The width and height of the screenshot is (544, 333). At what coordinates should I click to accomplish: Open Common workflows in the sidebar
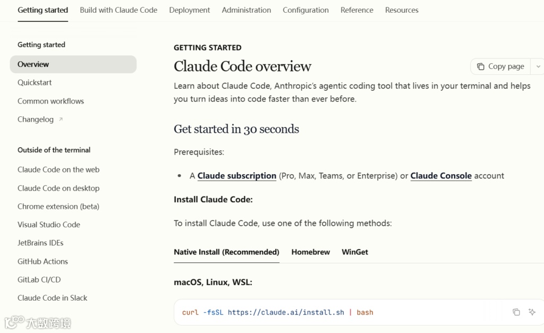coord(50,101)
